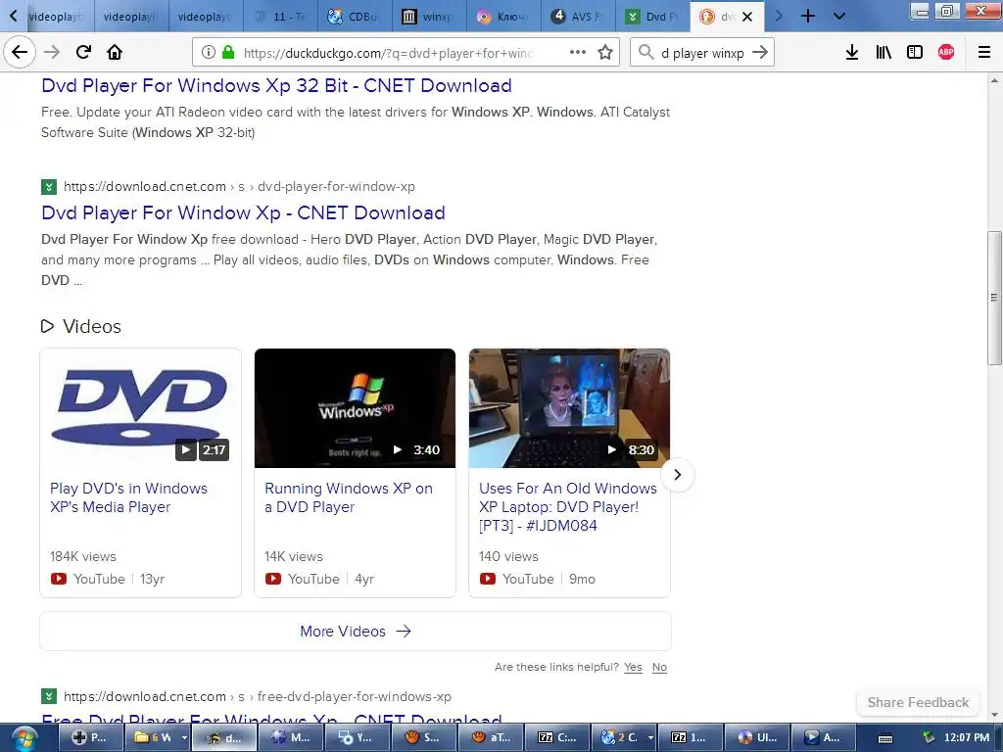1003x752 pixels.
Task: Click the keyboard icon in system tray
Action: pos(885,738)
